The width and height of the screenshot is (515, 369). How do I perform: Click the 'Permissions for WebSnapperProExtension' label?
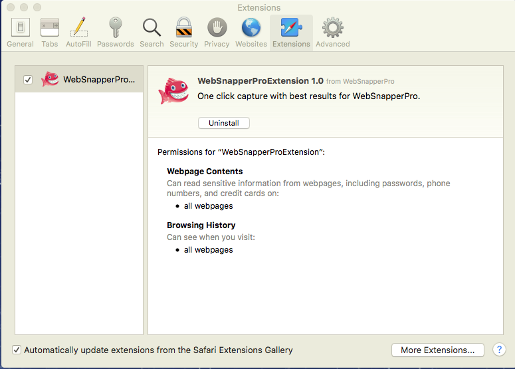[x=241, y=152]
